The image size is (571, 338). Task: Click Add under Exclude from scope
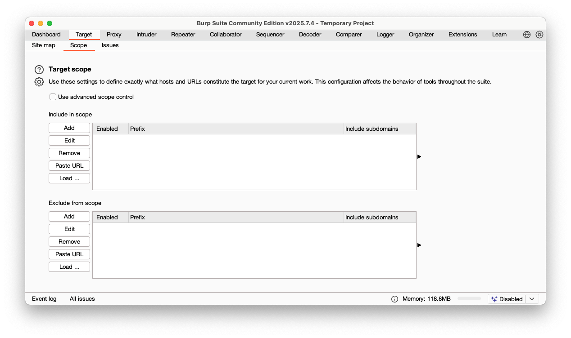click(69, 217)
